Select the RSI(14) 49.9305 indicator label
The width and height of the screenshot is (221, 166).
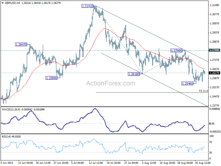pyautogui.click(x=11, y=136)
